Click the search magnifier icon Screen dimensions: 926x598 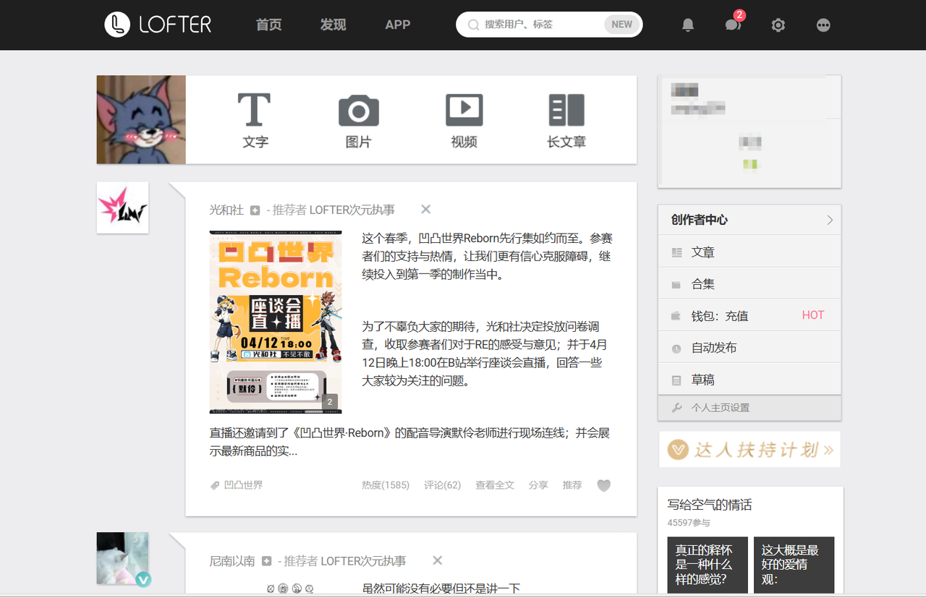474,25
